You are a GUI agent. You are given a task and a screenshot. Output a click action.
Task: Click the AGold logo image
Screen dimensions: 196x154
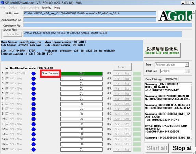click(x=175, y=16)
